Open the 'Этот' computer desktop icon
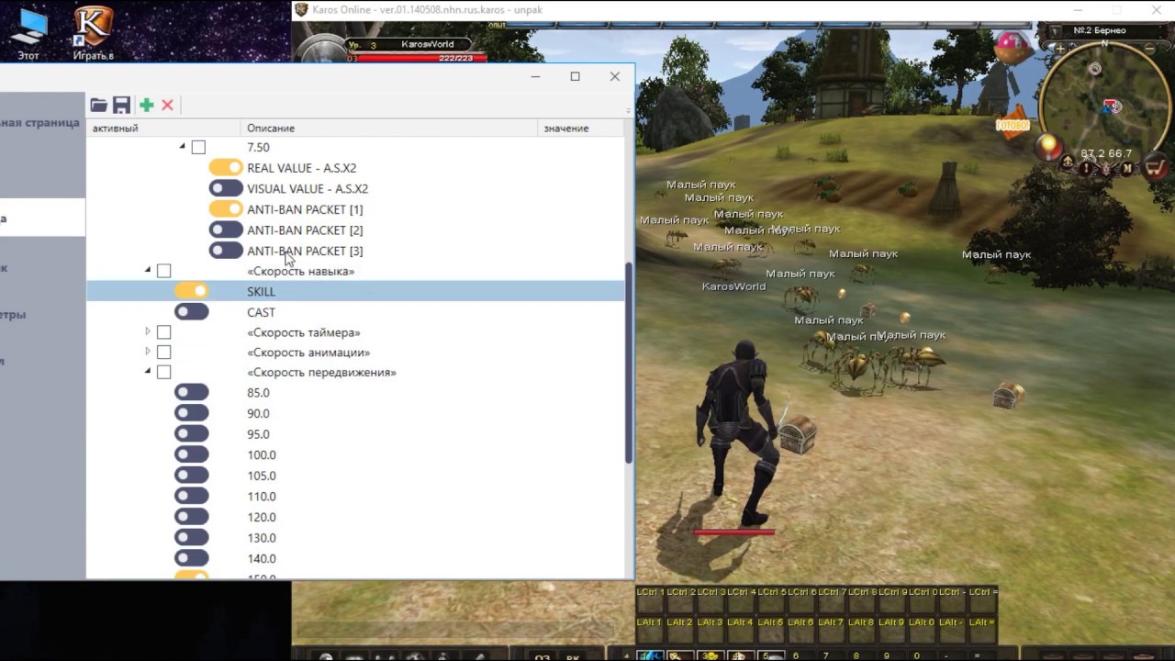Viewport: 1175px width, 661px height. tap(28, 33)
